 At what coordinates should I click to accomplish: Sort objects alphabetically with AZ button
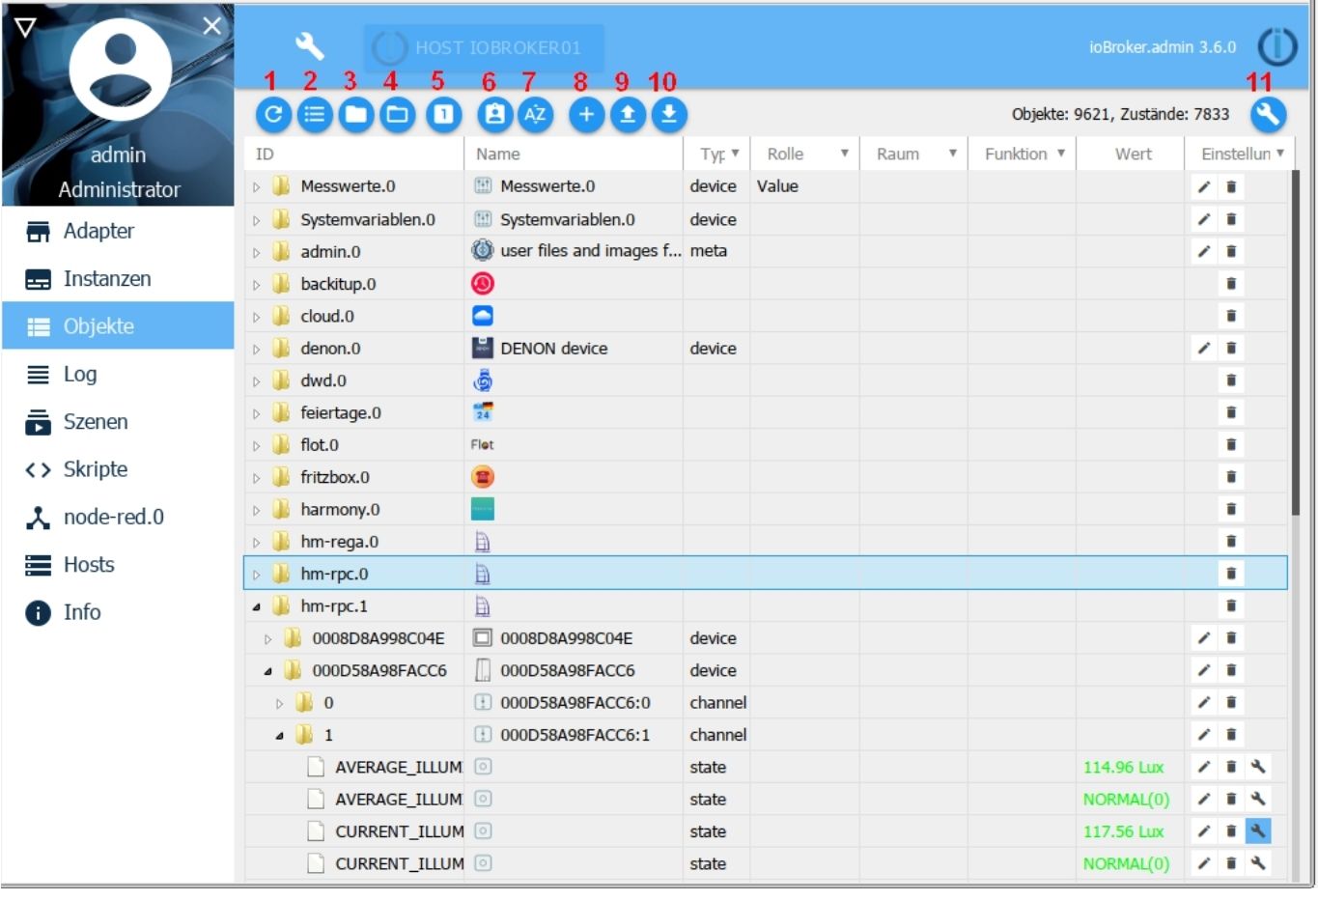click(x=535, y=115)
